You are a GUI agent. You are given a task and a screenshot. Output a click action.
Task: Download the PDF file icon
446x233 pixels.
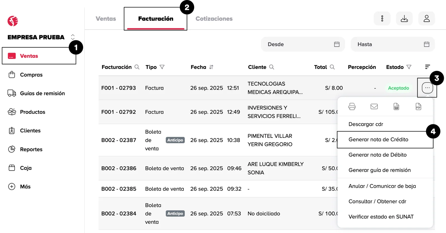coord(418,106)
